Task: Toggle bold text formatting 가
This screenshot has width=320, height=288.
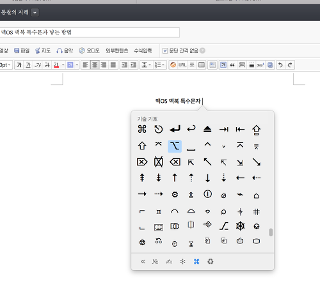Action: pos(19,64)
